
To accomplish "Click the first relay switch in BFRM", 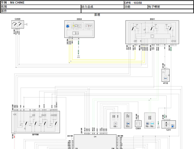I will [x=26, y=123].
